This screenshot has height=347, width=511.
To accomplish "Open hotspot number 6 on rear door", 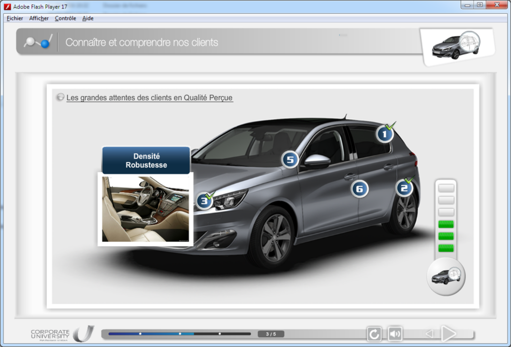I will tap(360, 189).
